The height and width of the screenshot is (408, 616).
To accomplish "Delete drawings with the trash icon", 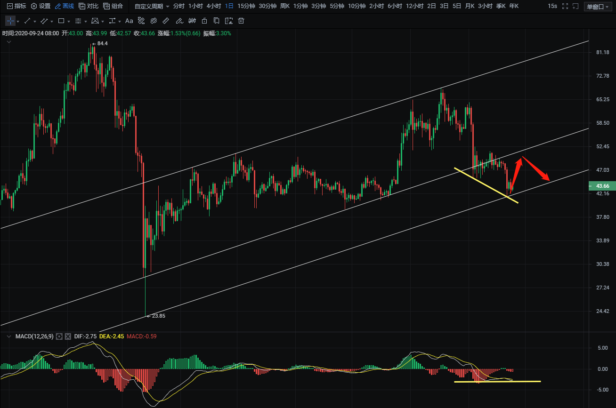I will point(241,21).
